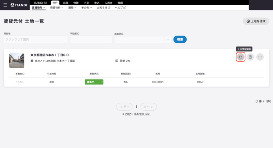Image resolution: width=273 pixels, height=148 pixels.
Task: Click the 引渡時期 column header
Action: coord(52,74)
